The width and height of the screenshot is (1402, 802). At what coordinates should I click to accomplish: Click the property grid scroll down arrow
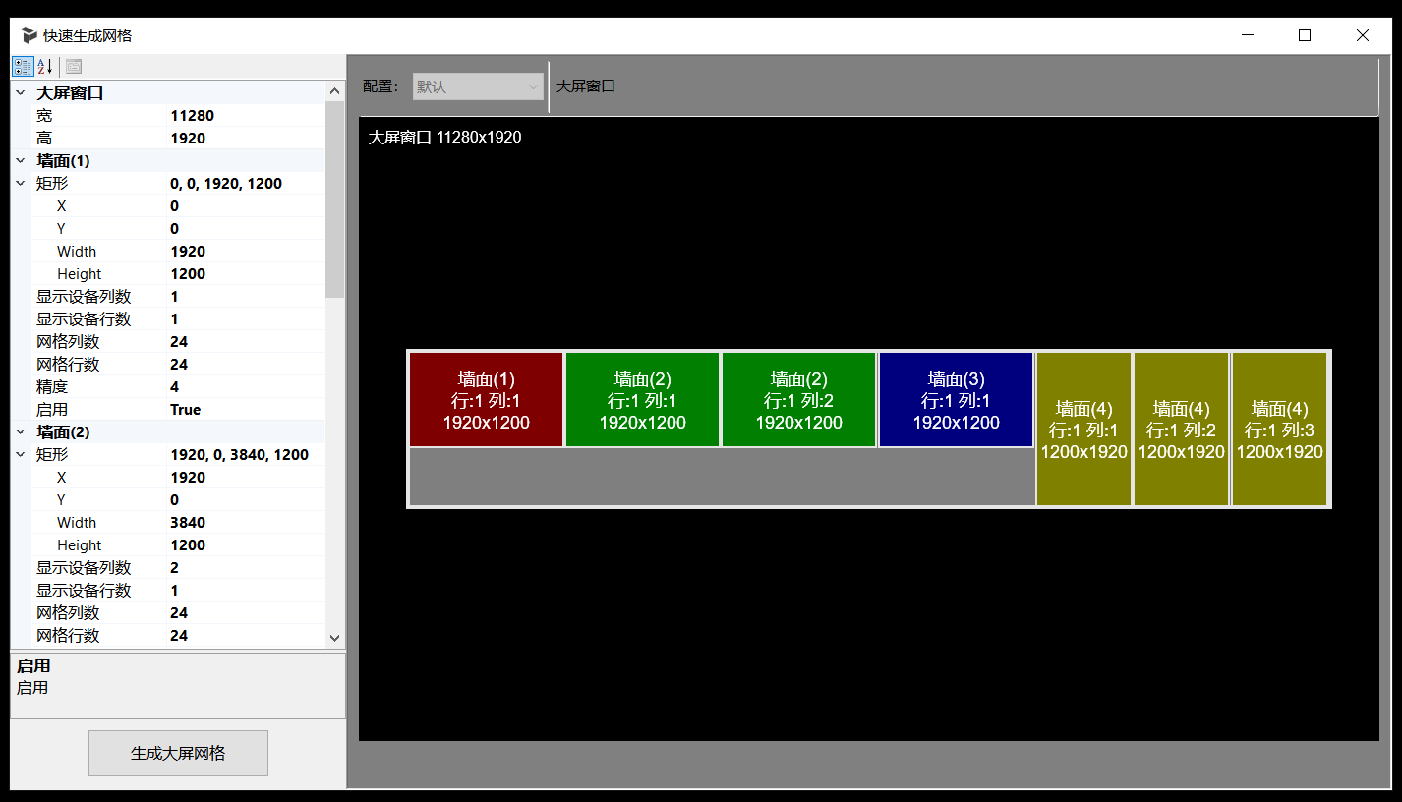pos(334,638)
